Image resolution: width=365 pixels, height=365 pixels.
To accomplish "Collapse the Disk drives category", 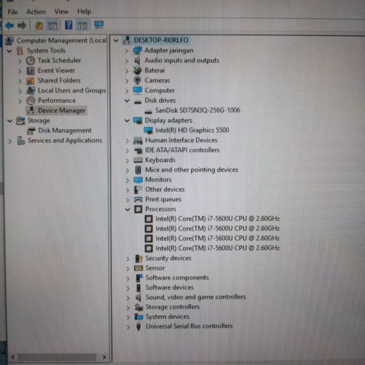I will tap(127, 100).
